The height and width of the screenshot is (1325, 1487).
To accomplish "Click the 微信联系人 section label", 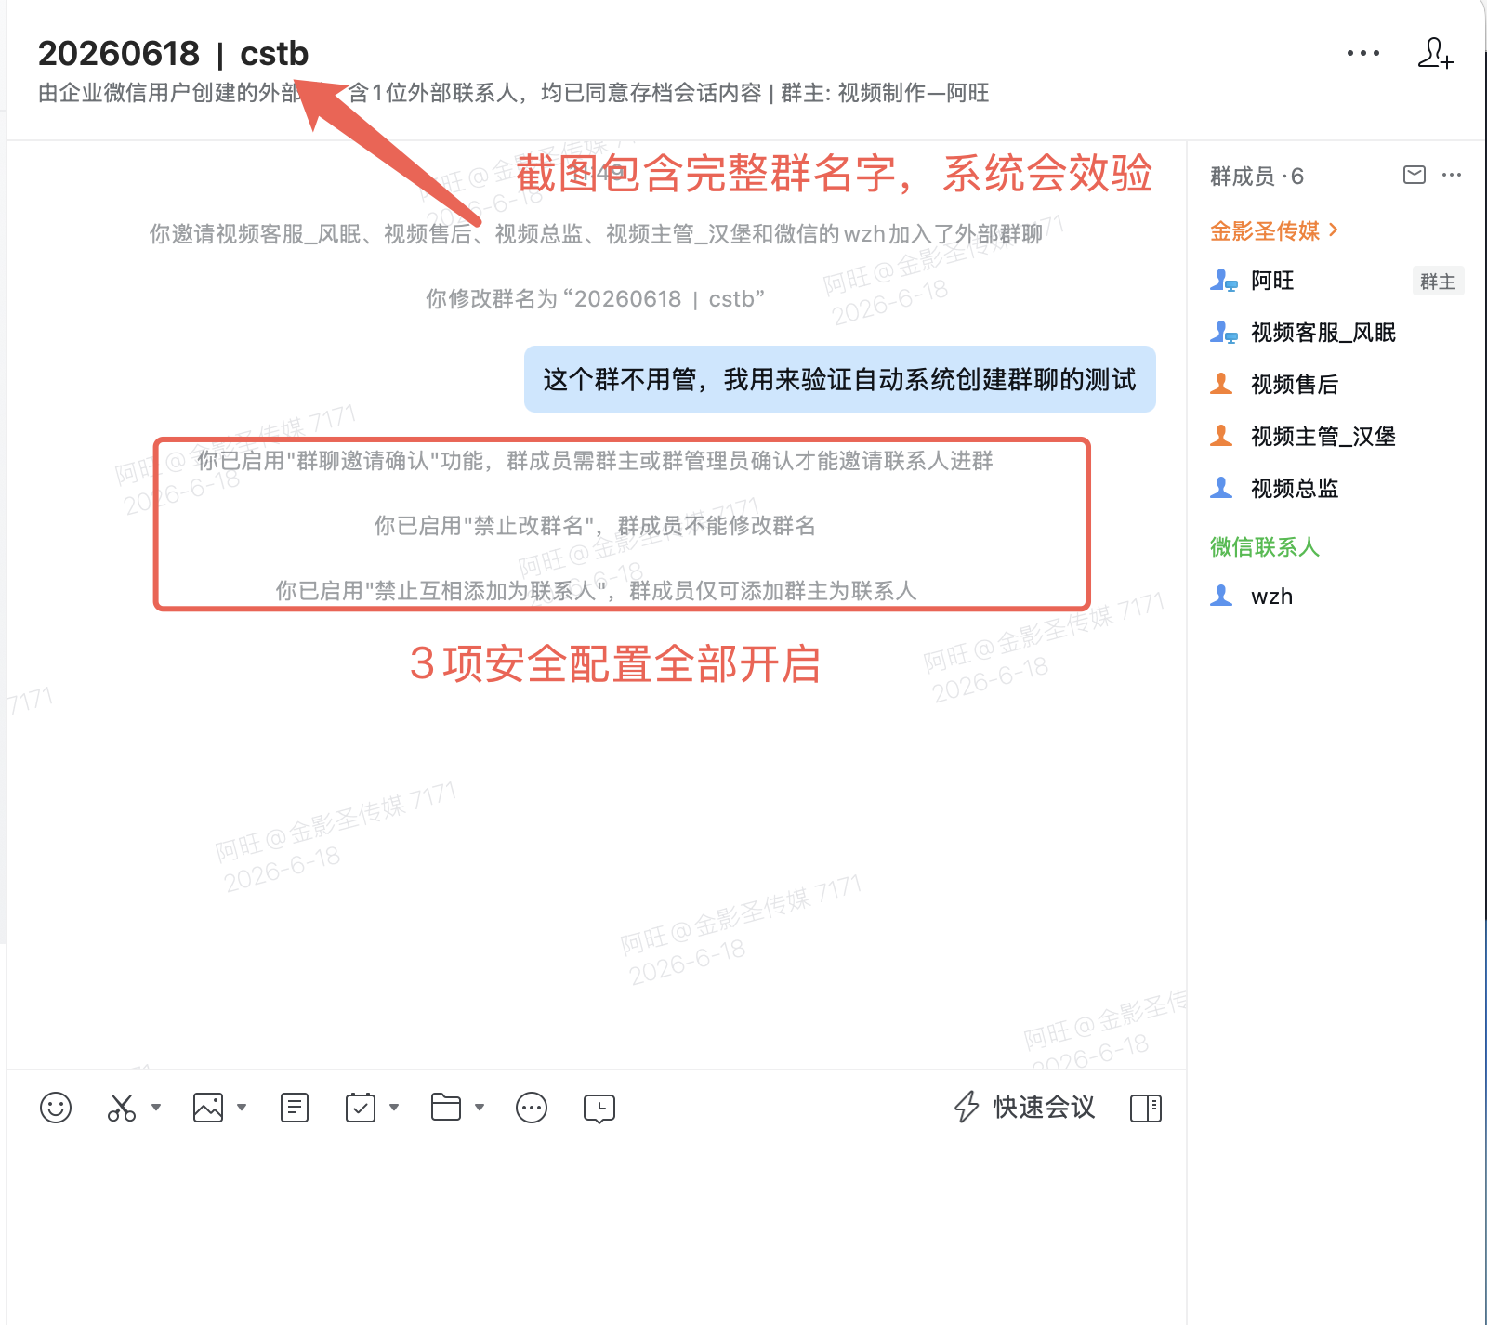I will click(1265, 547).
